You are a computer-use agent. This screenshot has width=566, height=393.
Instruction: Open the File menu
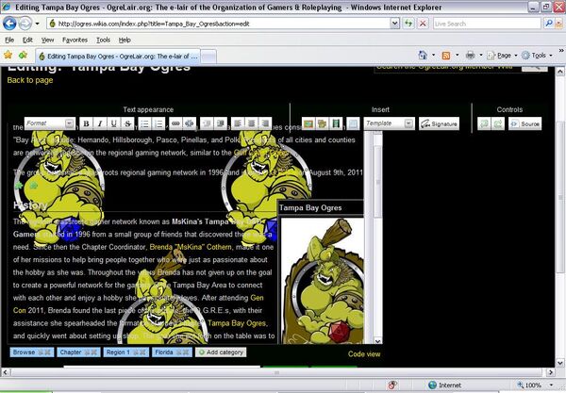[9, 40]
